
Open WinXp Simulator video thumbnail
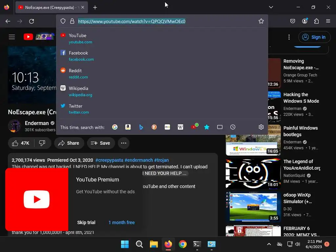pyautogui.click(x=253, y=207)
